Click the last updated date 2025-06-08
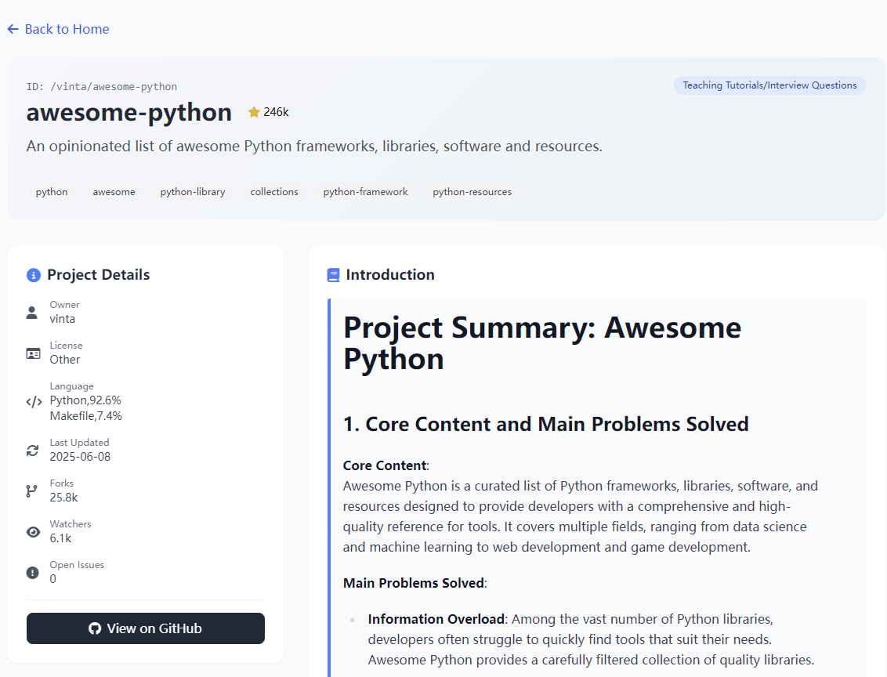Screen dimensions: 887x677 pyautogui.click(x=81, y=457)
